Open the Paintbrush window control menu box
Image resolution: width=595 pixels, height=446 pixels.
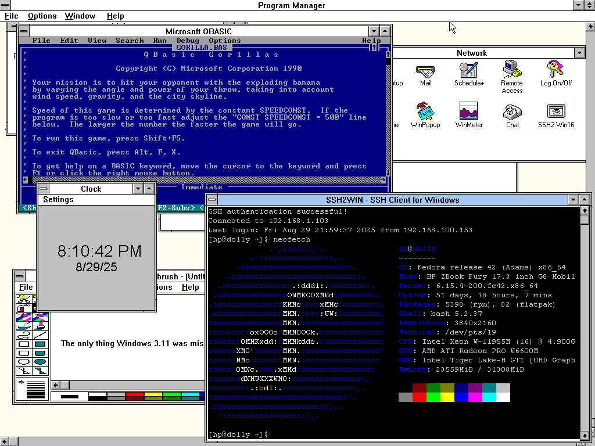(20, 276)
